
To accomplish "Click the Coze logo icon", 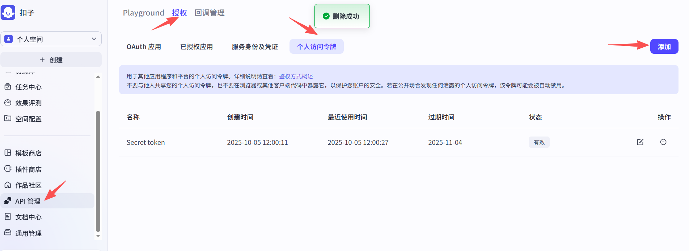I will 8,13.
